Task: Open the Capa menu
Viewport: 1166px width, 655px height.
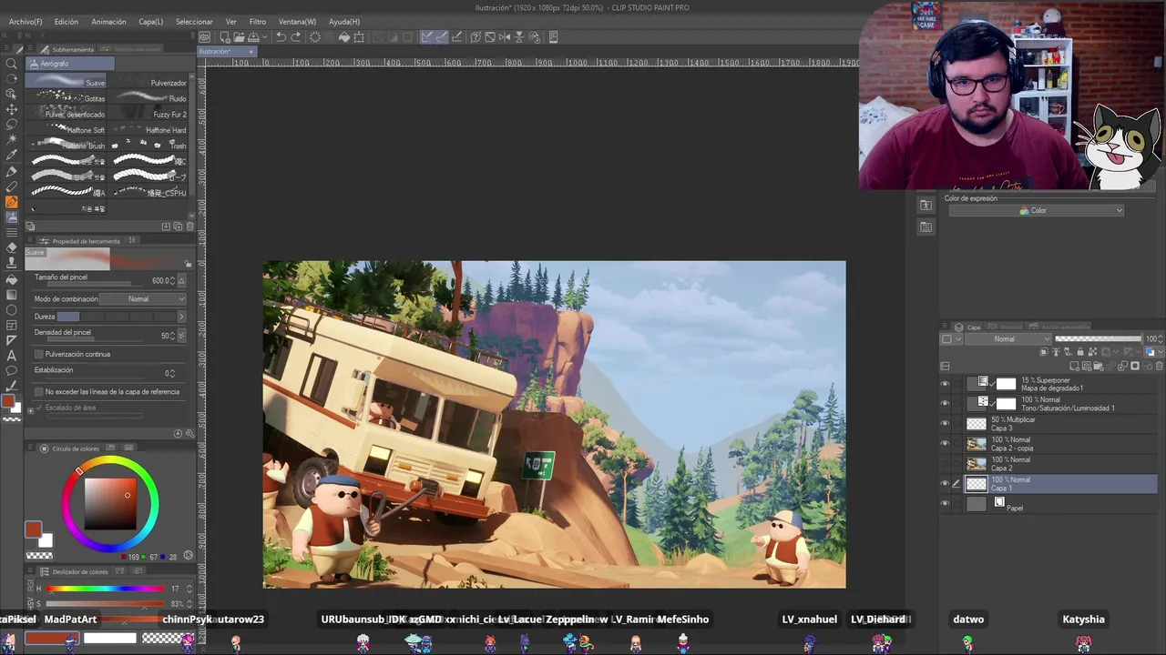Action: click(x=151, y=21)
